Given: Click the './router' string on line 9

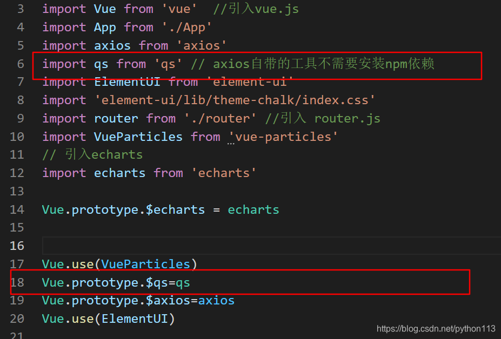Looking at the screenshot, I should pyautogui.click(x=220, y=118).
